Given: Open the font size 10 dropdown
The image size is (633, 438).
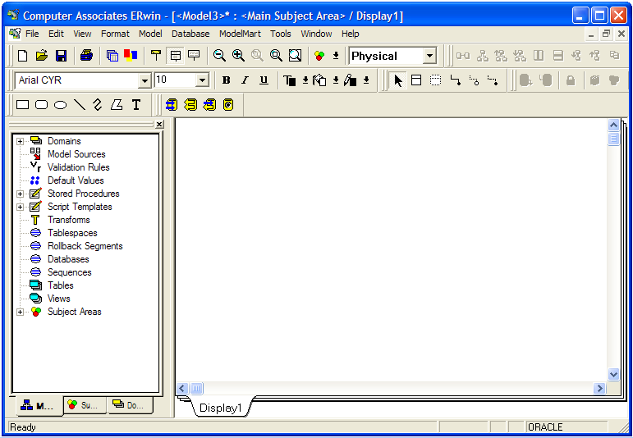Looking at the screenshot, I should pyautogui.click(x=202, y=80).
